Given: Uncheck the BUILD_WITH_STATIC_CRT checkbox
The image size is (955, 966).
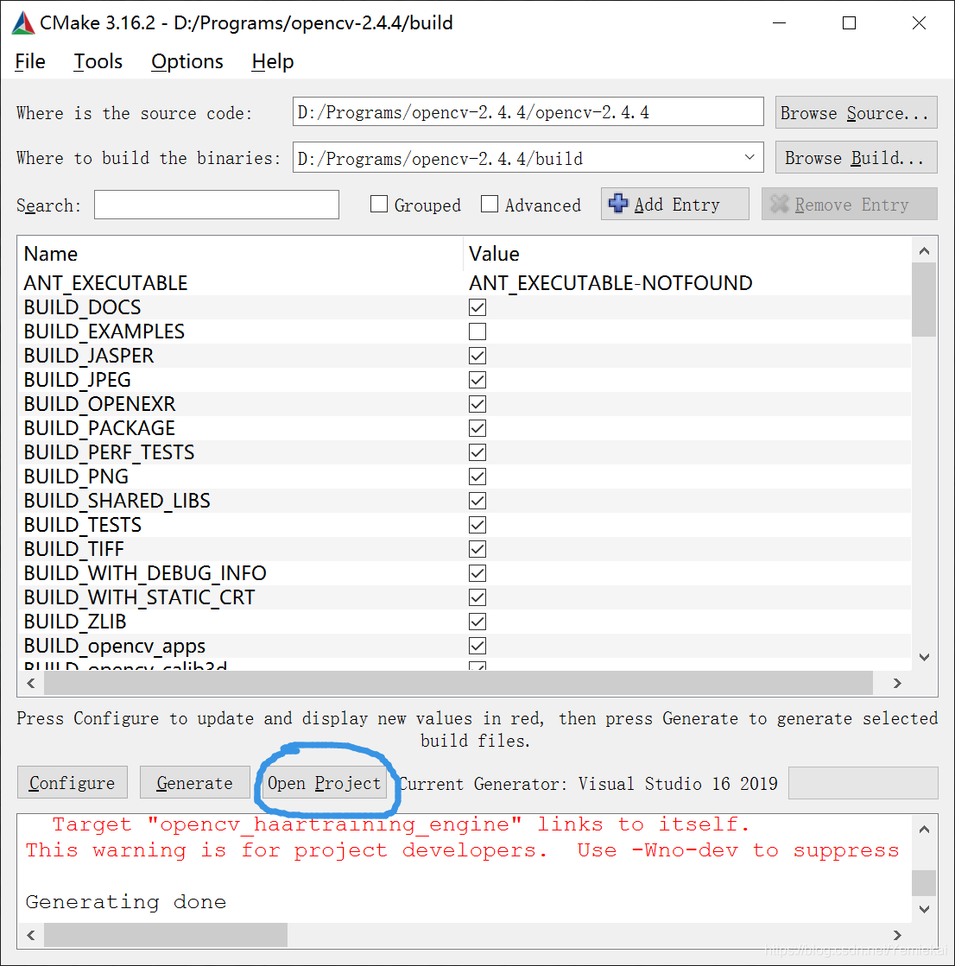Looking at the screenshot, I should tap(477, 597).
